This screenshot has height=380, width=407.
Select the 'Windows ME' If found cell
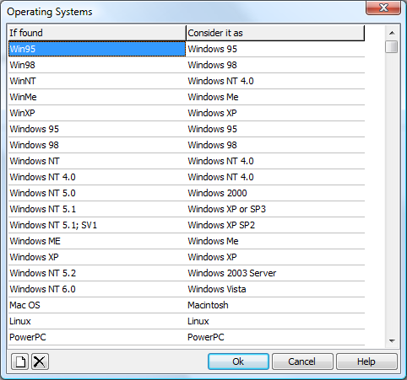pyautogui.click(x=97, y=241)
